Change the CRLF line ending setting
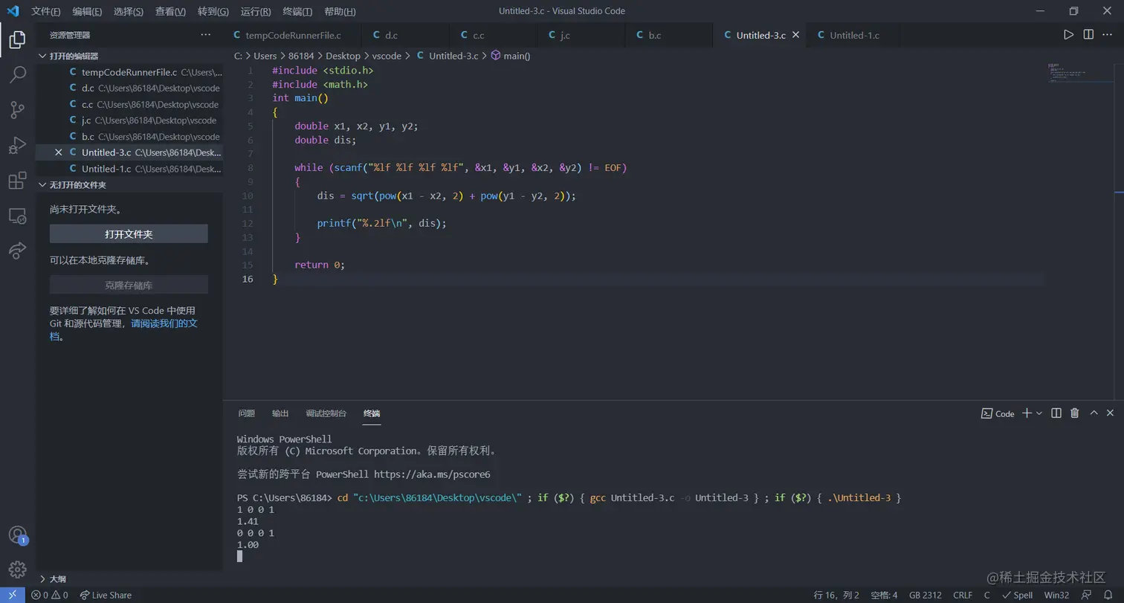Image resolution: width=1124 pixels, height=603 pixels. point(963,595)
